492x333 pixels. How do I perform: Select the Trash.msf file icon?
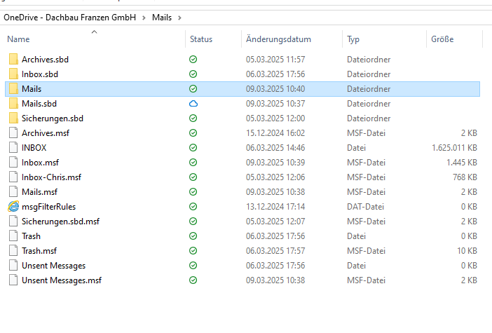tap(13, 251)
